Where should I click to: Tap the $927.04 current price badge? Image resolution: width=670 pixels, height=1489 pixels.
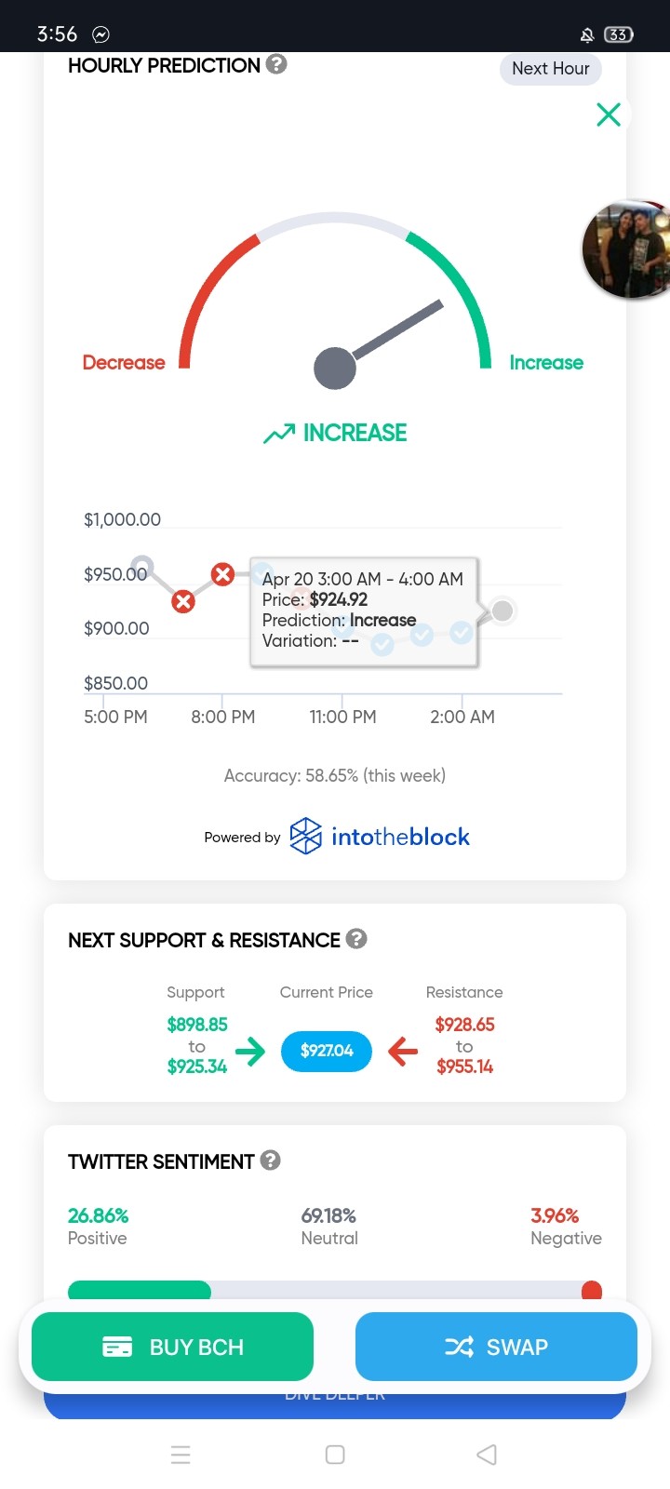pyautogui.click(x=327, y=1051)
